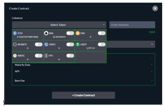Turn on the WBTC switch
164x106 pixels.
pos(39,56)
